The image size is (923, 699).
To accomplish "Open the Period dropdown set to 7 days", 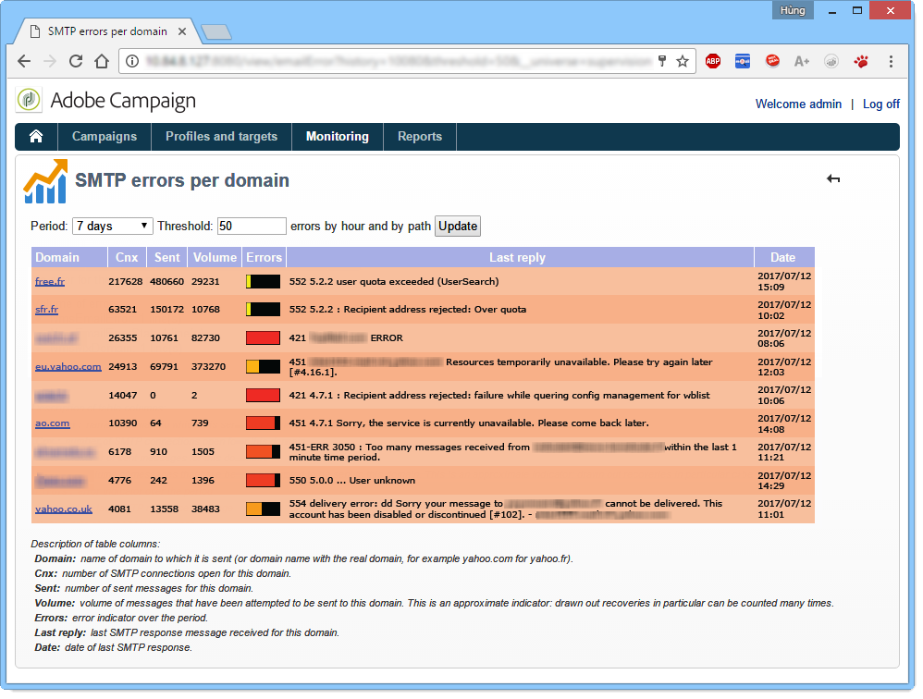I will [x=113, y=226].
